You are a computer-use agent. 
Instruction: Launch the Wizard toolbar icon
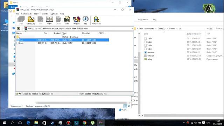76,20
